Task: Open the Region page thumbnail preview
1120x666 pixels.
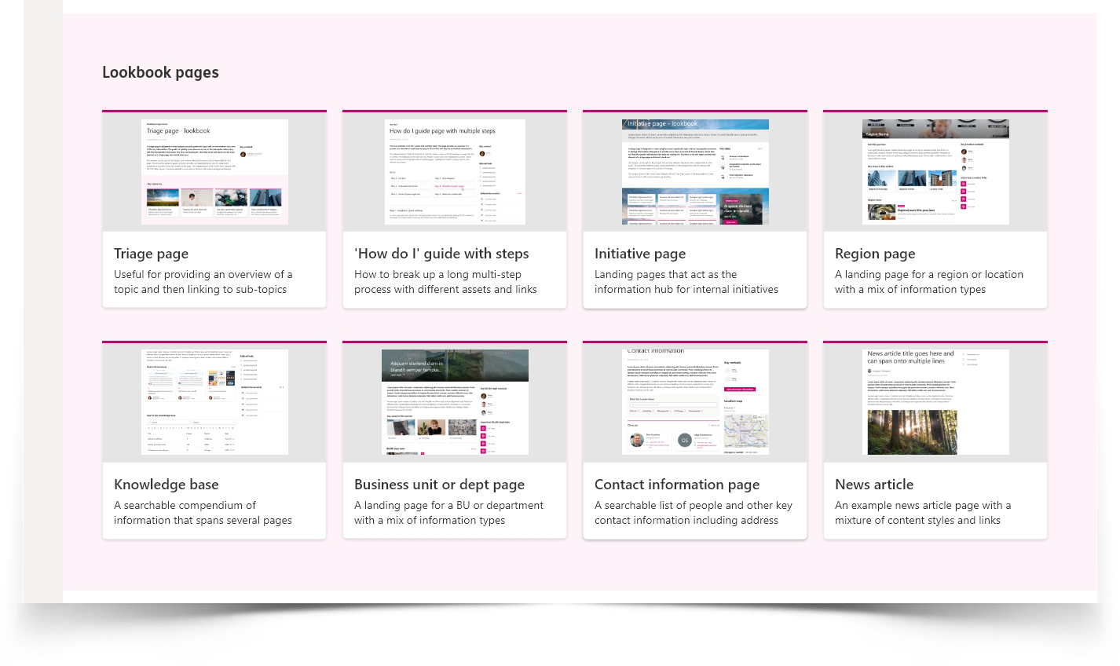Action: 935,172
